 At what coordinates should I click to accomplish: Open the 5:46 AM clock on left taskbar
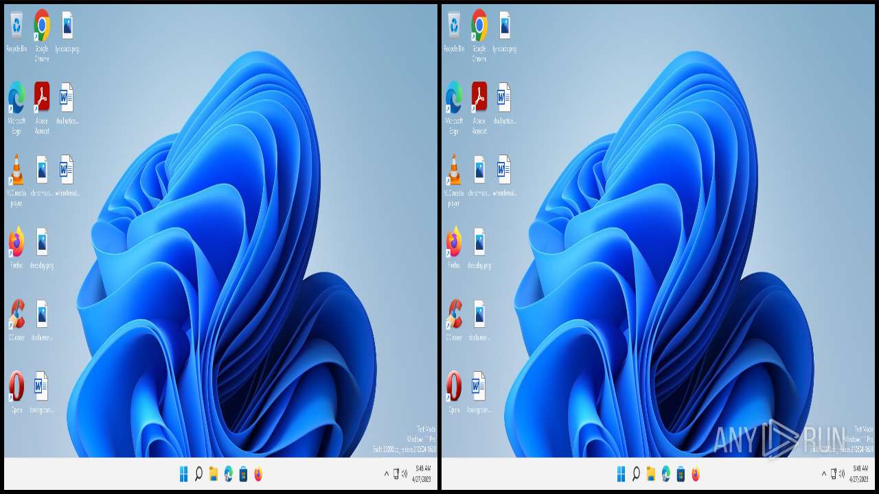point(421,474)
